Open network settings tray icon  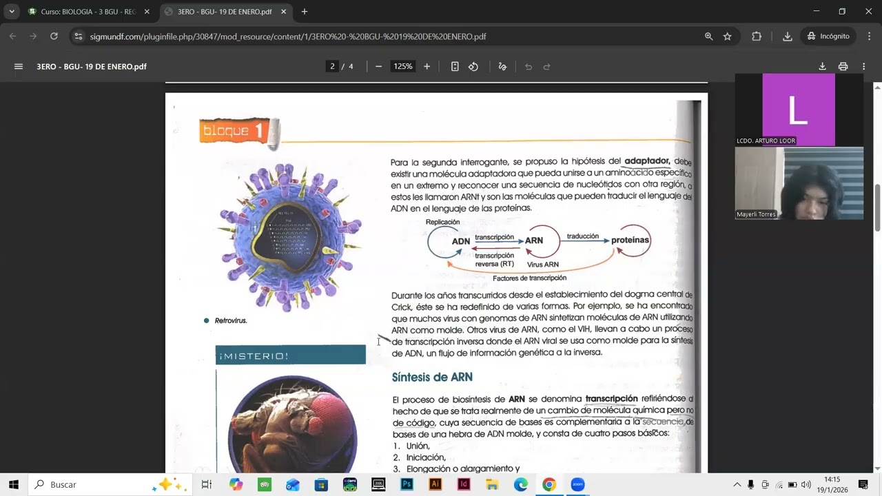coord(779,484)
